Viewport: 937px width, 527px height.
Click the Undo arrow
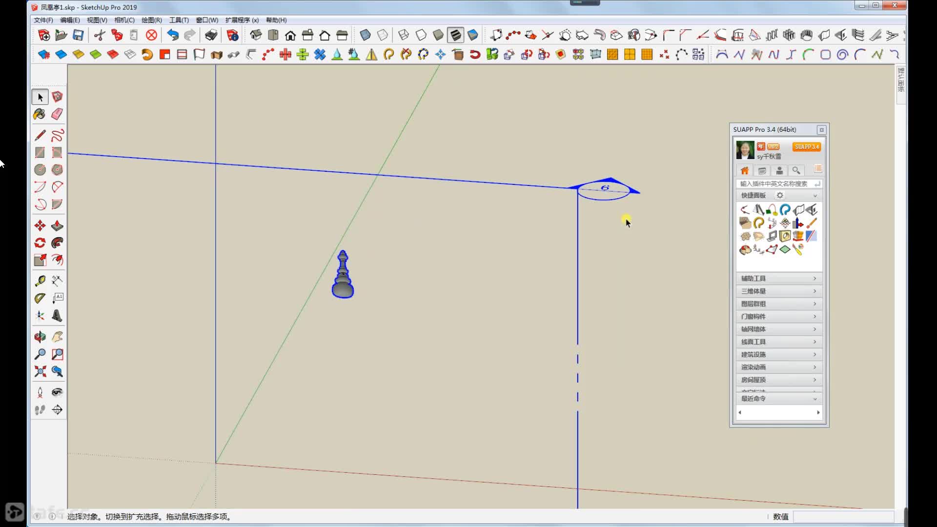(172, 35)
